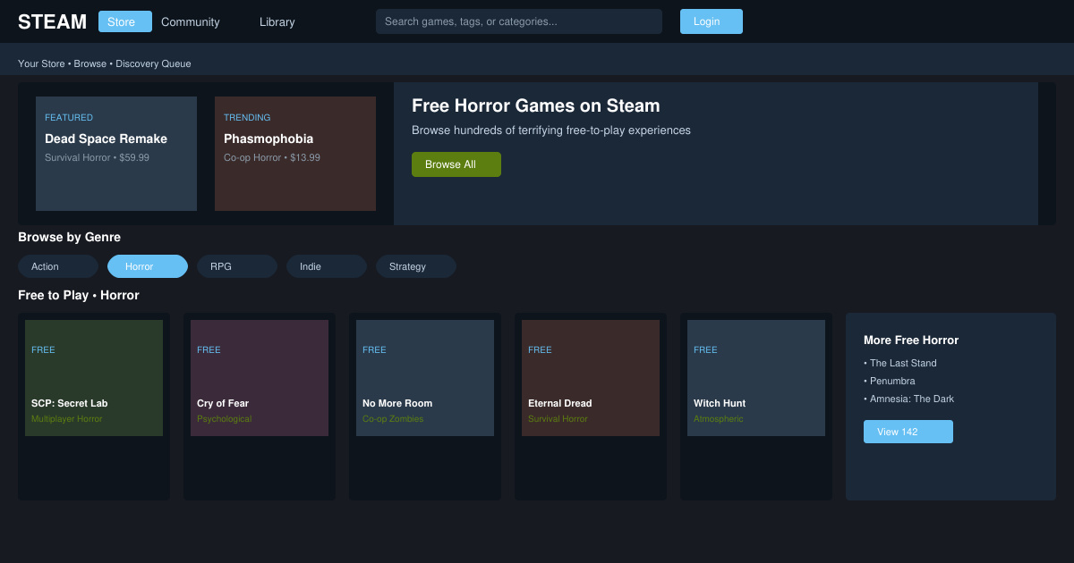Image resolution: width=1074 pixels, height=563 pixels.
Task: Click Amnesia: The Dark list entry
Action: [x=909, y=399]
